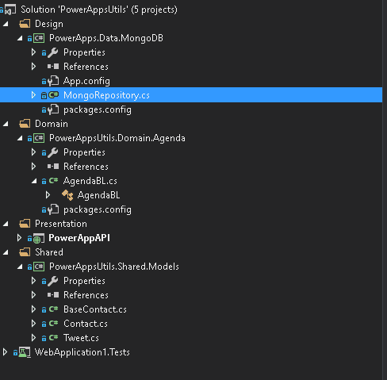This screenshot has width=387, height=380.
Task: Expand the PowerAppAPI project arrow
Action: pos(19,238)
